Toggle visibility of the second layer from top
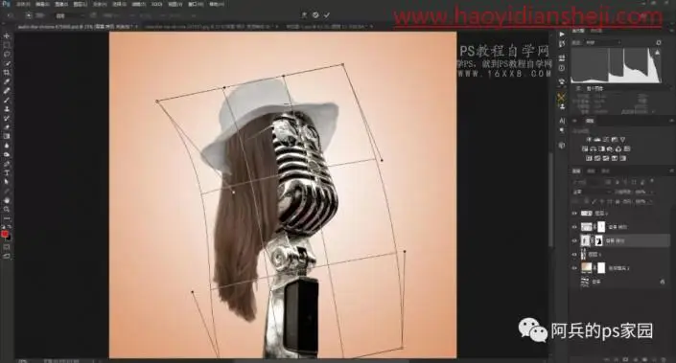Screen dimensions: 676x363 tap(574, 227)
